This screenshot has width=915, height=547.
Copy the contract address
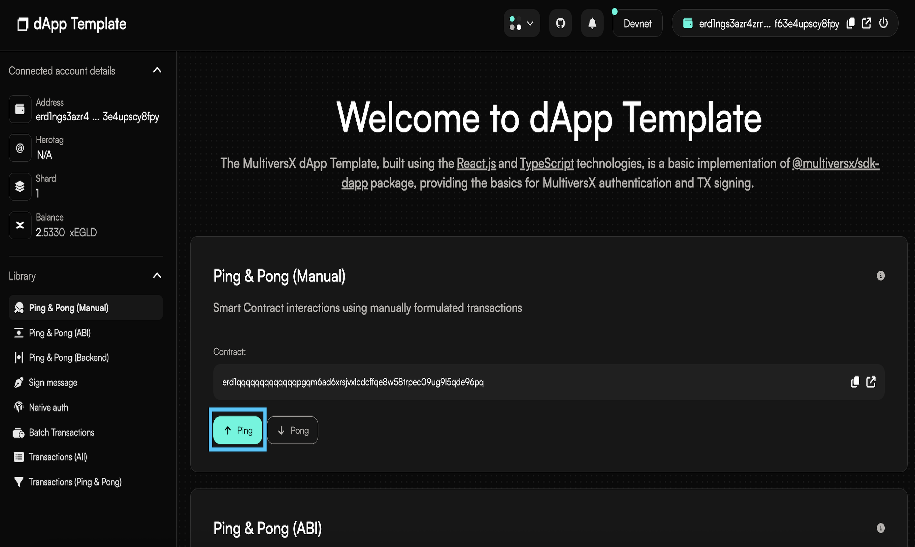point(855,382)
